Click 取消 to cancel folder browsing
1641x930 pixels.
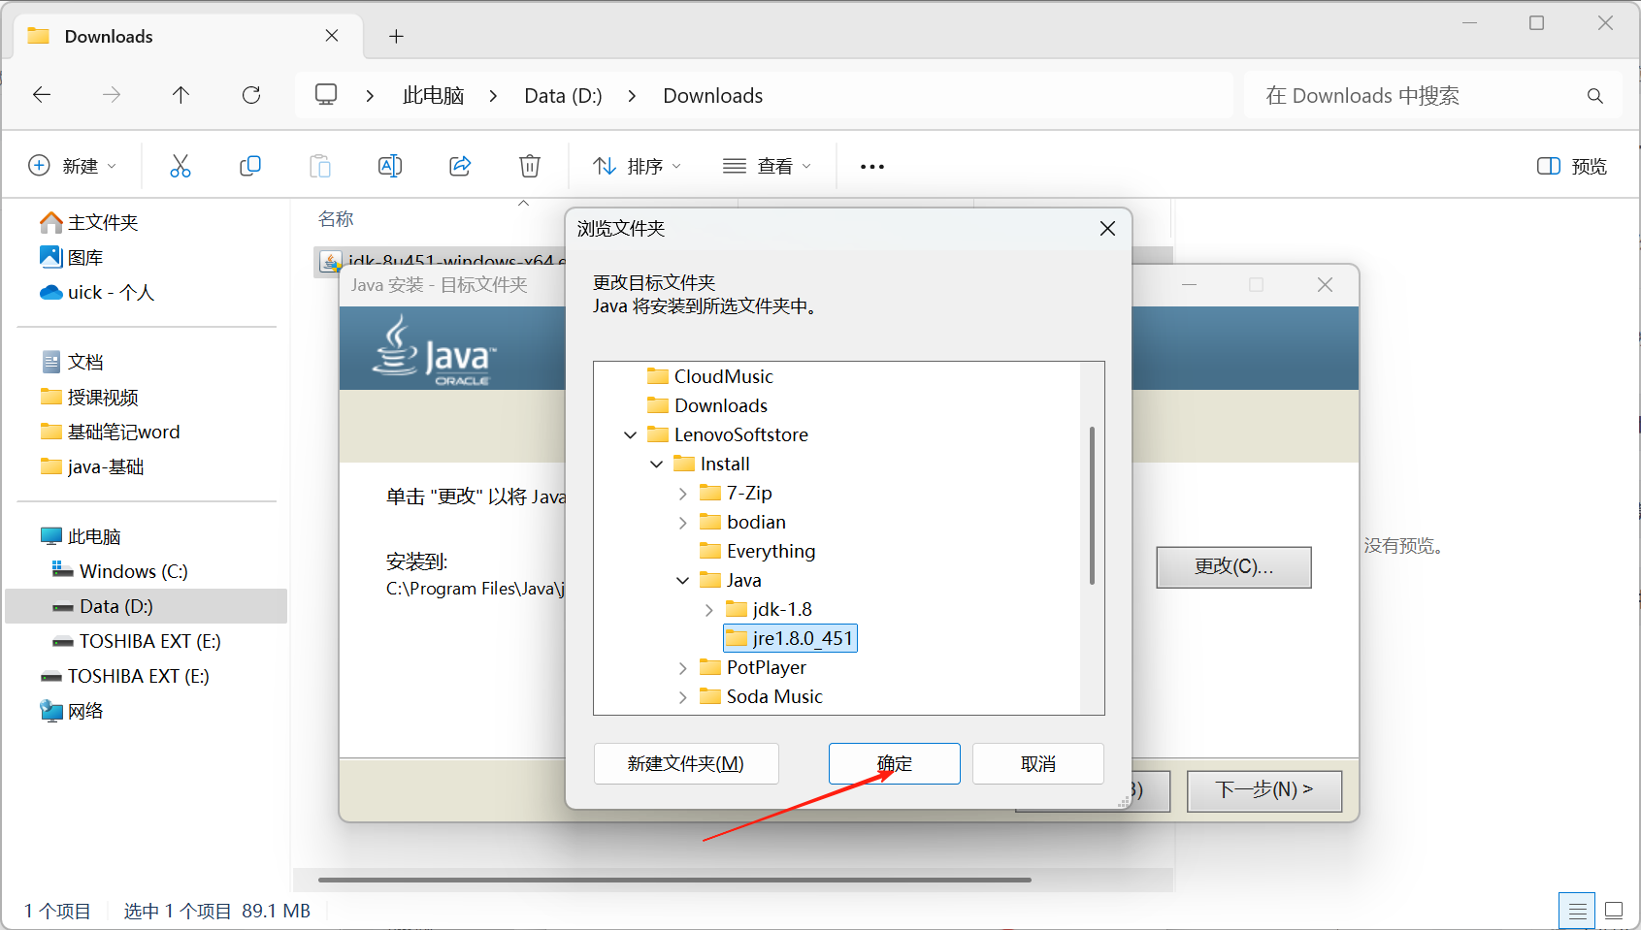[x=1038, y=763]
